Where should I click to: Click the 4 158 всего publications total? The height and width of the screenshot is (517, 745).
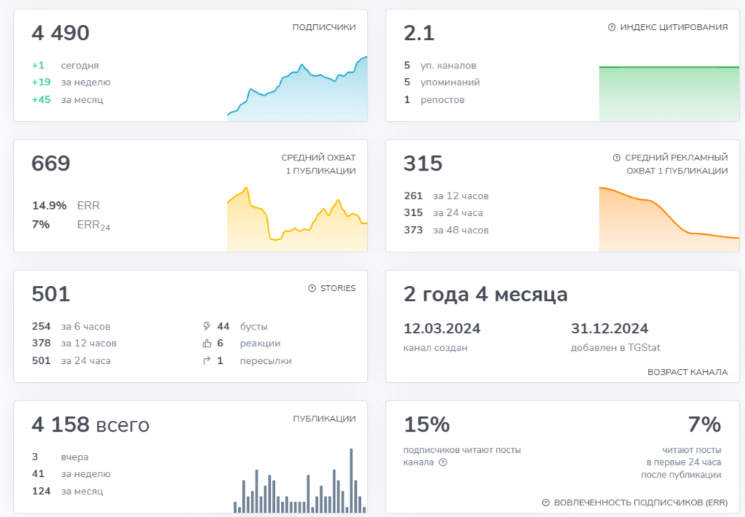(x=90, y=425)
